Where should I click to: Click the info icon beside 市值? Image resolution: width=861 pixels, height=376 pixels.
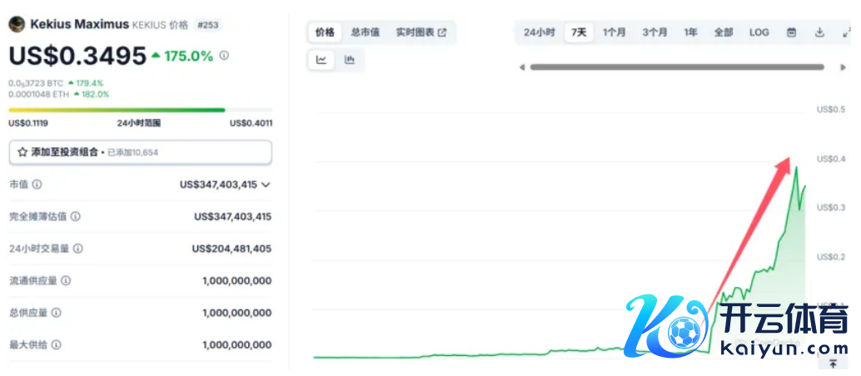[x=37, y=185]
